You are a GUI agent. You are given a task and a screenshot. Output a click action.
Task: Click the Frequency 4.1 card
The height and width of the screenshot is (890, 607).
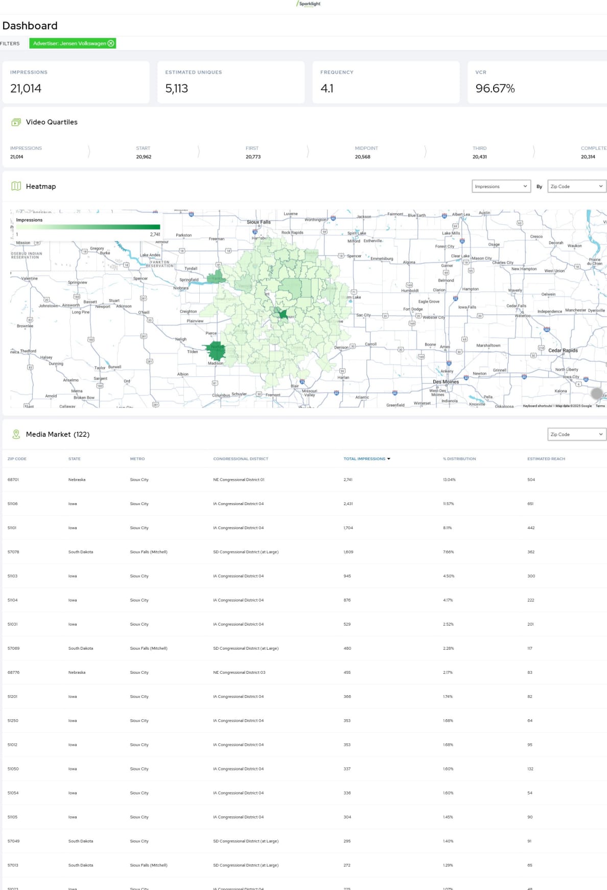click(x=386, y=82)
